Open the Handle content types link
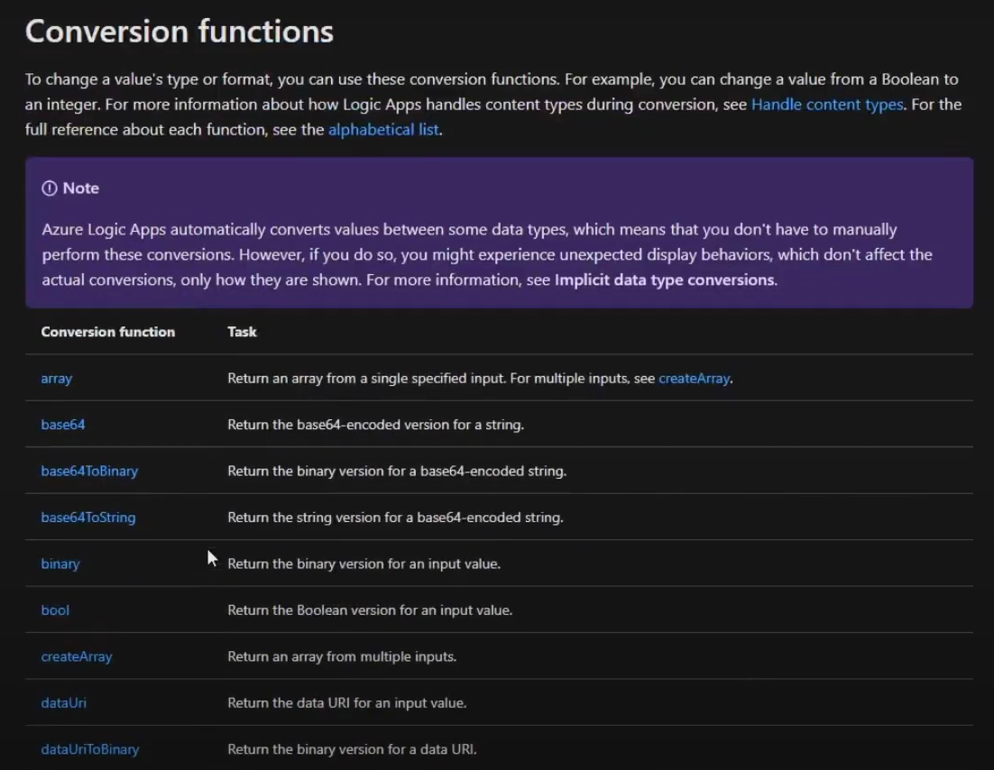This screenshot has height=770, width=994. click(x=827, y=105)
